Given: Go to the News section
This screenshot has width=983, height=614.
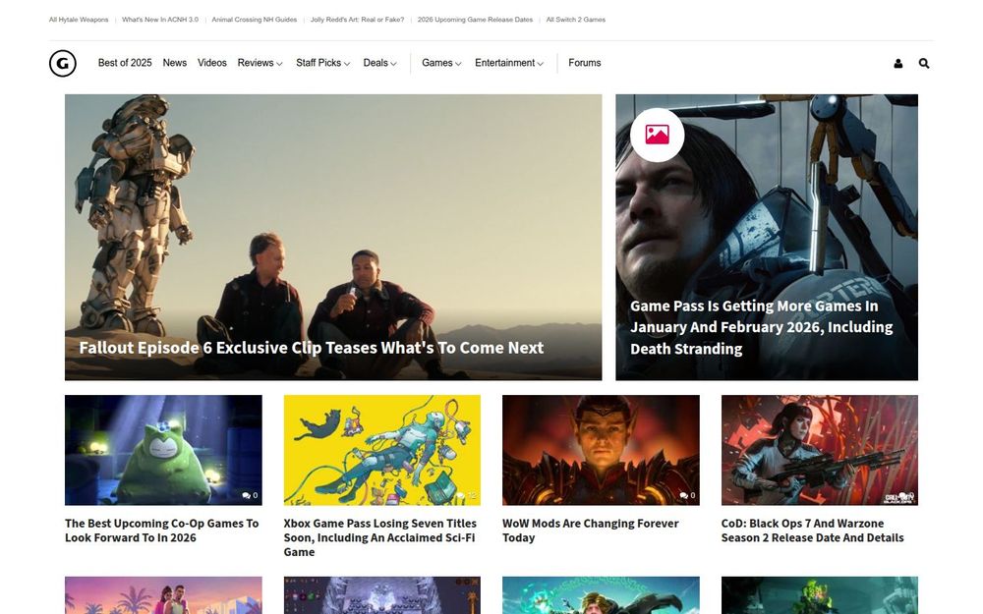Looking at the screenshot, I should click(x=174, y=63).
